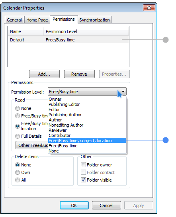Uncheck the Folder visible checkbox
Image resolution: width=176 pixels, height=217 pixels.
(83, 180)
